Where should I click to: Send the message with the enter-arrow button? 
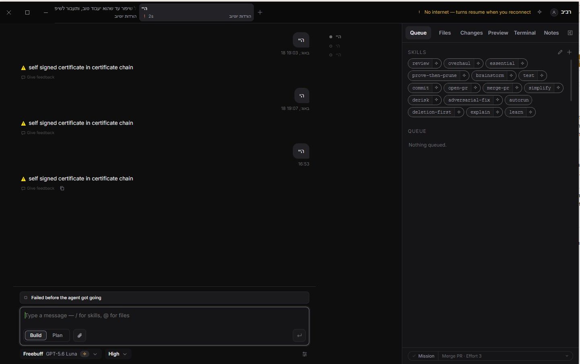click(299, 335)
